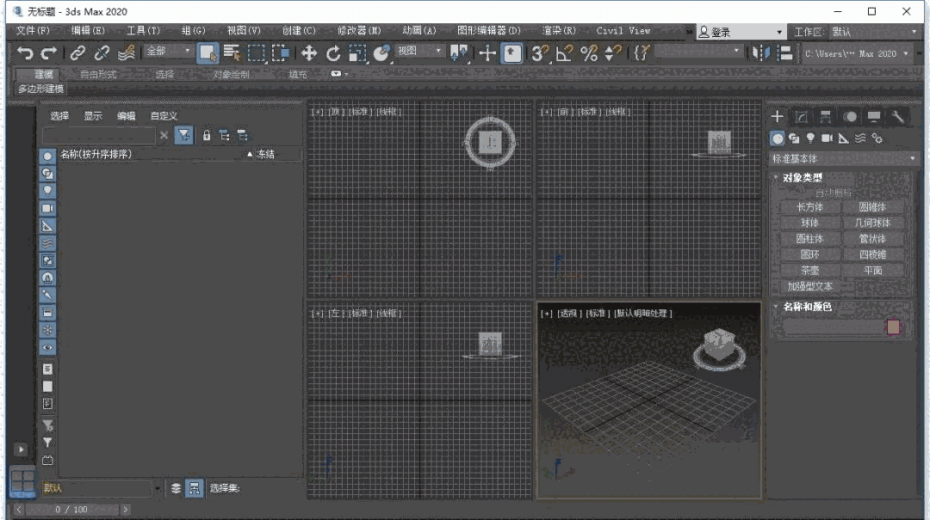Viewport: 930px width, 520px height.
Task: Click the Scene Explorer search field
Action: 98,135
